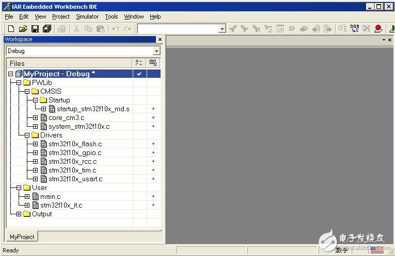The width and height of the screenshot is (395, 256).
Task: Click the Cut scissors icon
Action: click(x=76, y=29)
